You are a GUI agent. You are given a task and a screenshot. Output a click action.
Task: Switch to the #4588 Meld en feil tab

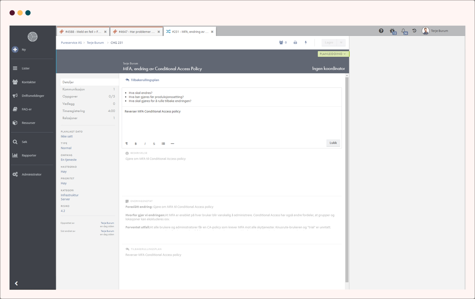[x=83, y=32]
